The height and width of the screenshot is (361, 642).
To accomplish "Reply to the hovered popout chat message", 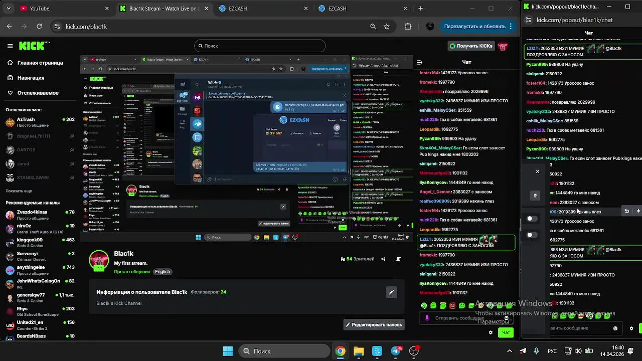I will tap(626, 211).
